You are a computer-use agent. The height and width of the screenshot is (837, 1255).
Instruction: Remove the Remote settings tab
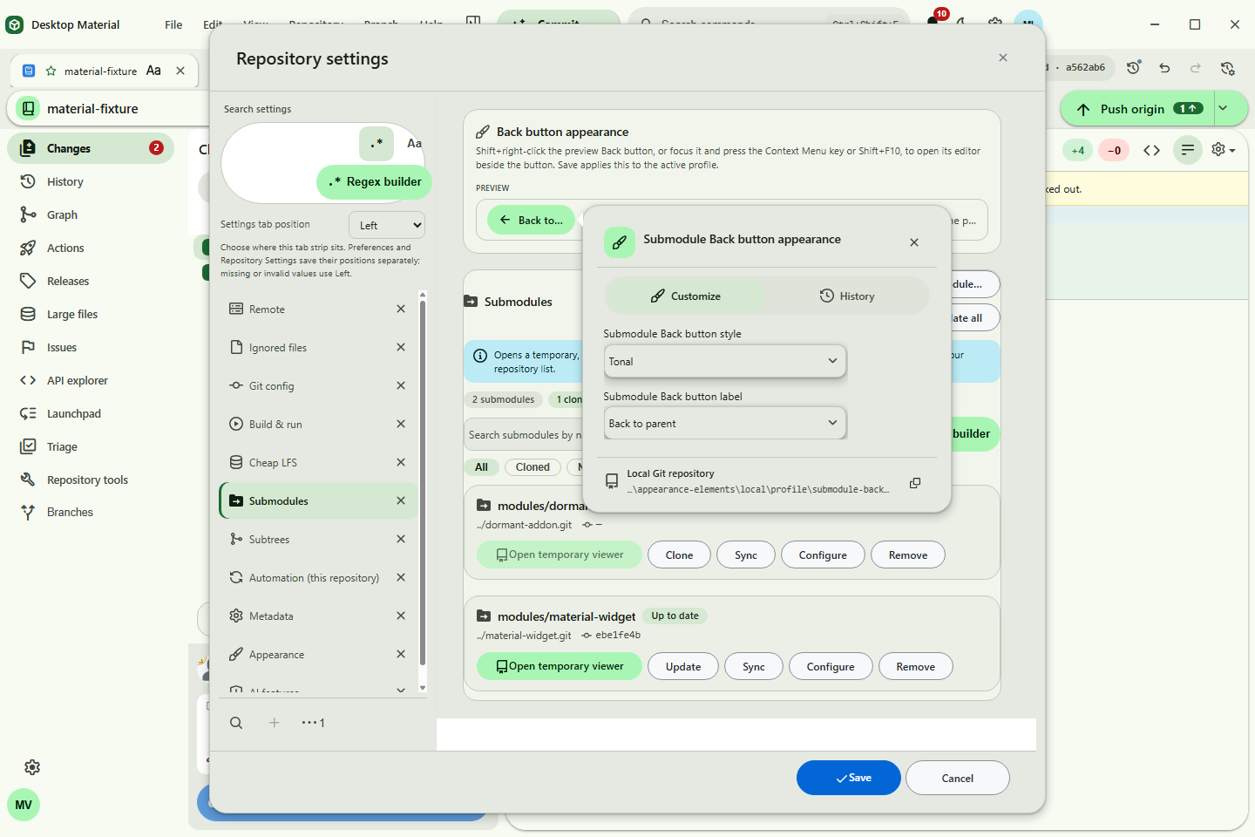401,309
